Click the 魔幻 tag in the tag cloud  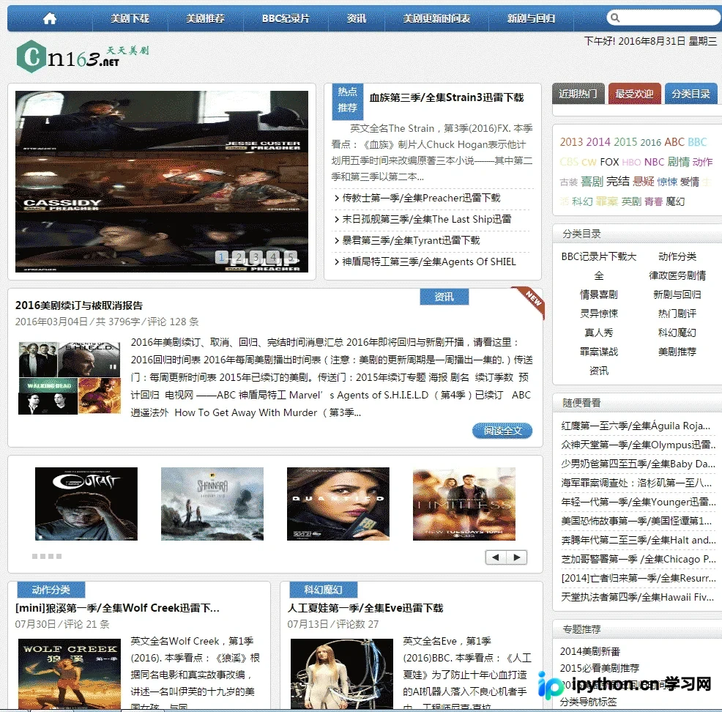coord(675,201)
